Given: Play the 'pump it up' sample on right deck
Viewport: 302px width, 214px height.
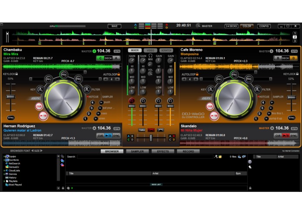Looking at the screenshot, I should (266, 119).
